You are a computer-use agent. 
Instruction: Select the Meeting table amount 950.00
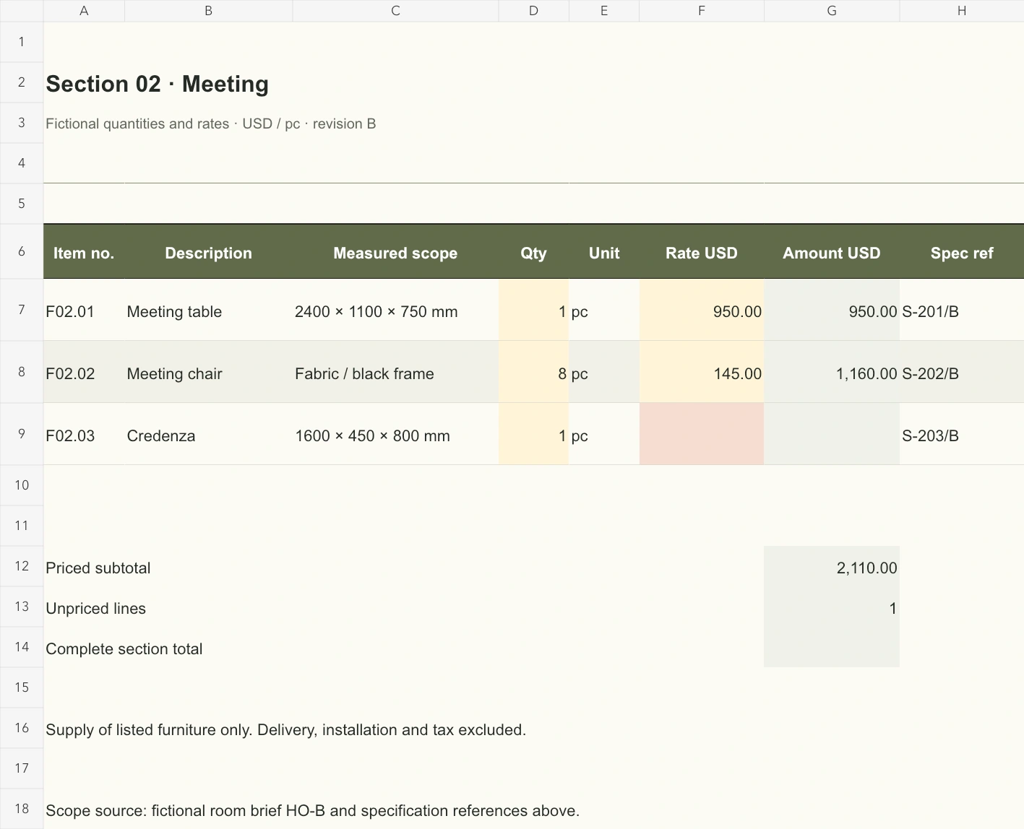(x=832, y=311)
